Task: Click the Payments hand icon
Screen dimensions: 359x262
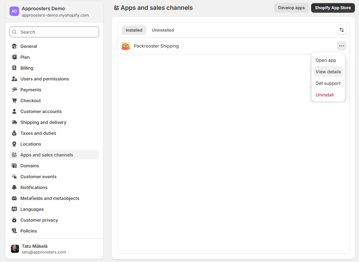Action: tap(14, 90)
